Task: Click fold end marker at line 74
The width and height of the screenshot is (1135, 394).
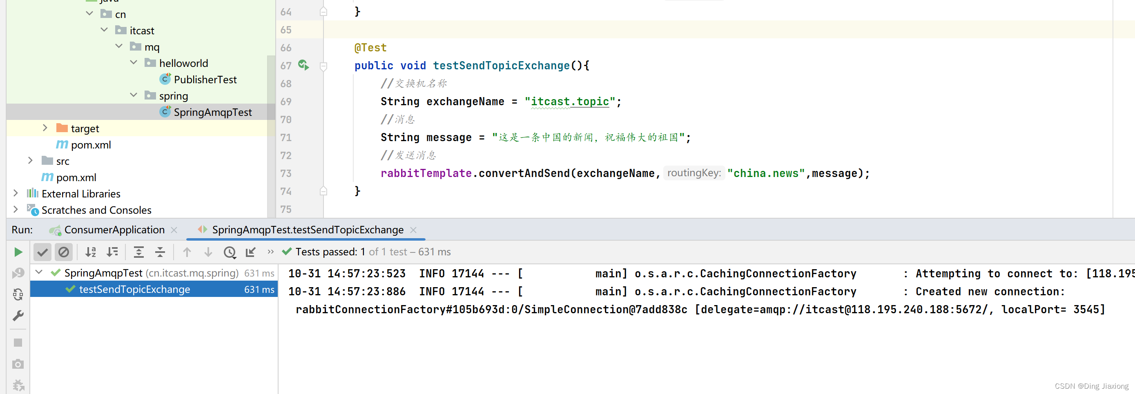Action: coord(323,191)
